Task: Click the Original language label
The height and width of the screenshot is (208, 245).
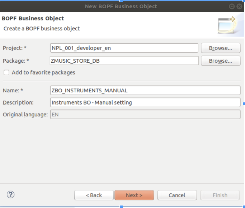Action: [x=25, y=115]
